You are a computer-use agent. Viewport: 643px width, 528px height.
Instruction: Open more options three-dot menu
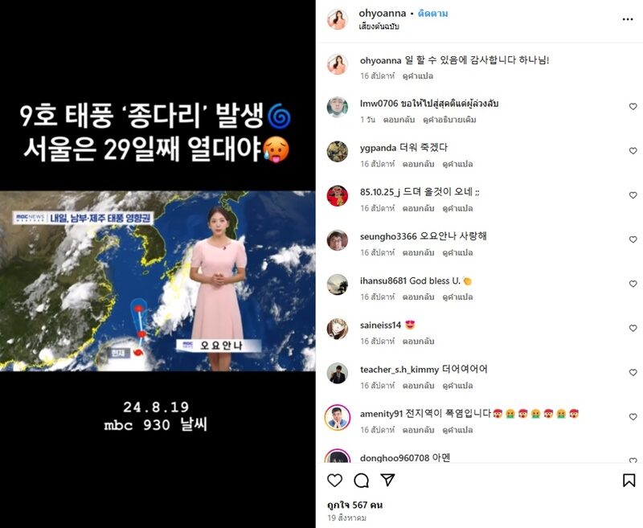pos(628,19)
